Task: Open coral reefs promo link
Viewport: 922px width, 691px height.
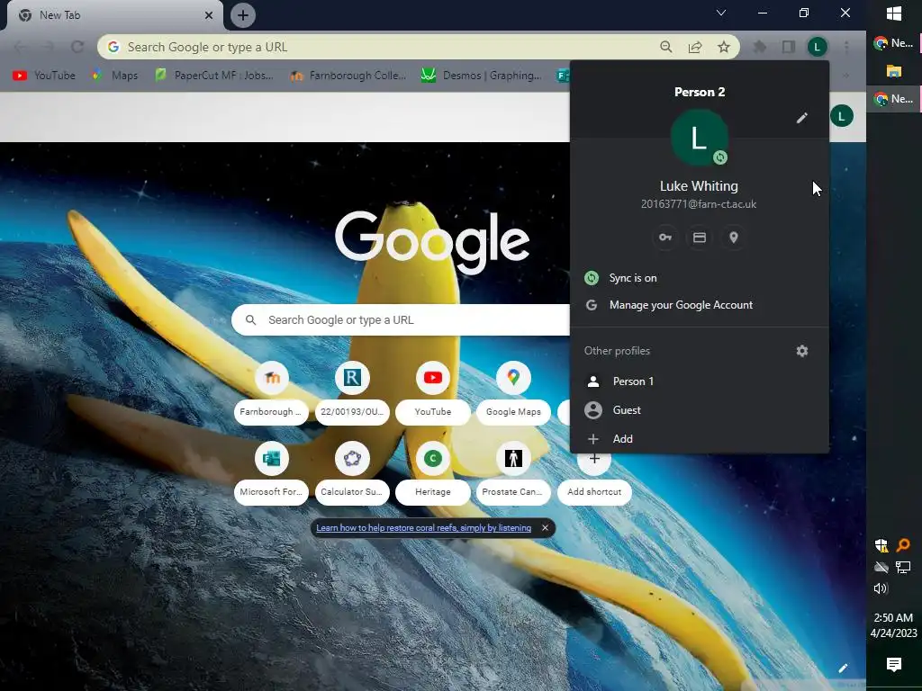Action: pyautogui.click(x=423, y=527)
